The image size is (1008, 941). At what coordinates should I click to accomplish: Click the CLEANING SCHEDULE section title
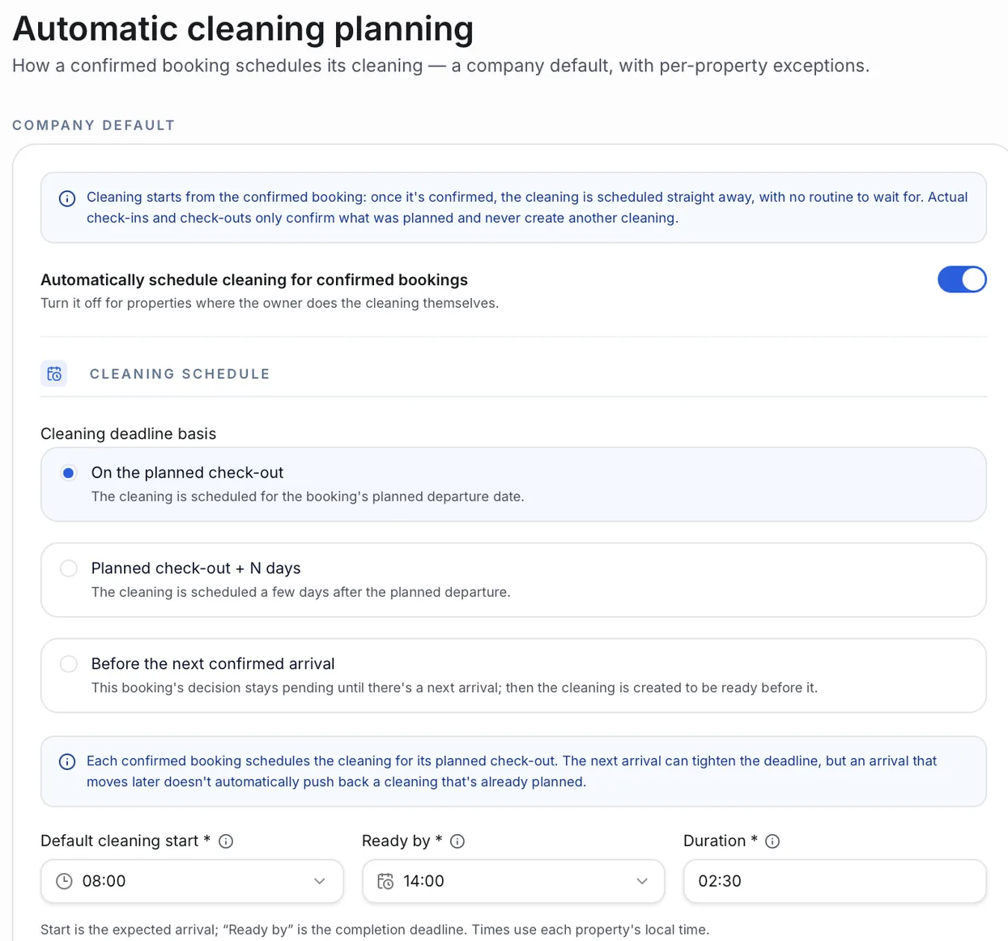(180, 374)
